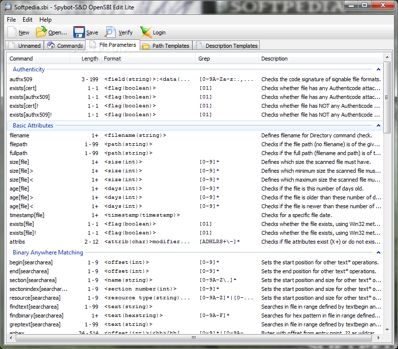Click the horizontal scrollbar thumb
The height and width of the screenshot is (349, 398).
click(194, 338)
